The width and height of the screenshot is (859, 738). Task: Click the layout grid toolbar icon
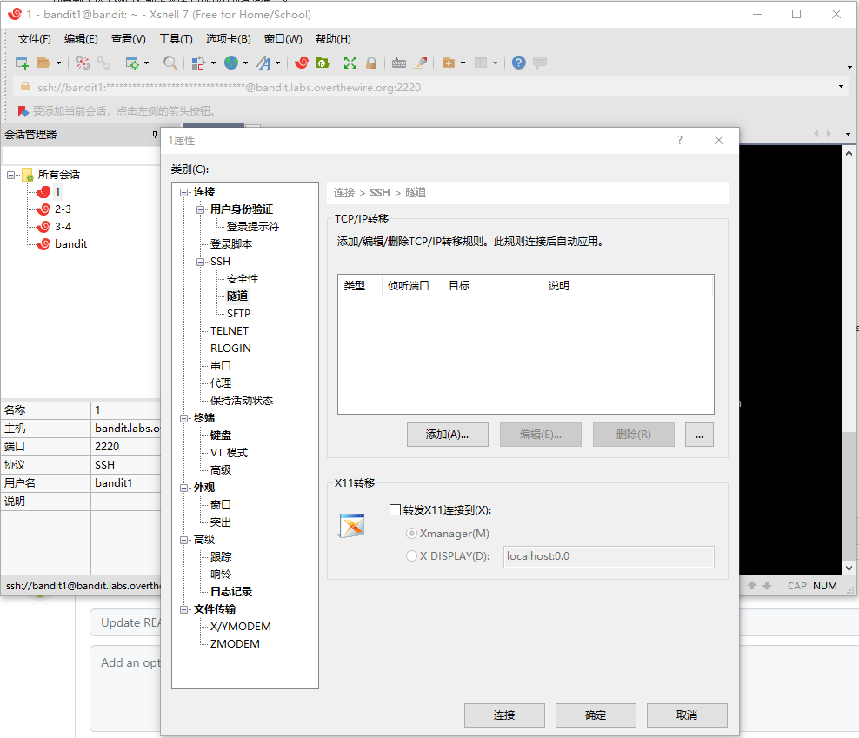click(x=481, y=63)
